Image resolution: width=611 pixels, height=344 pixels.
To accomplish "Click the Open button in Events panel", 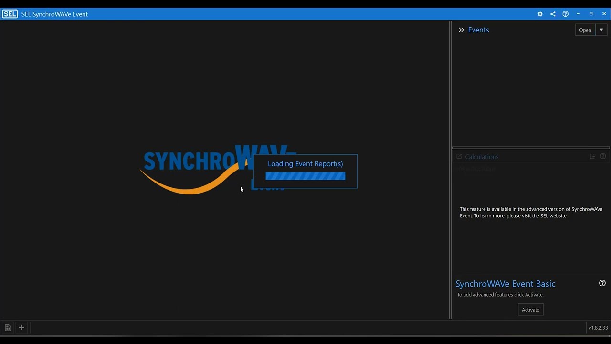I will coord(585,30).
